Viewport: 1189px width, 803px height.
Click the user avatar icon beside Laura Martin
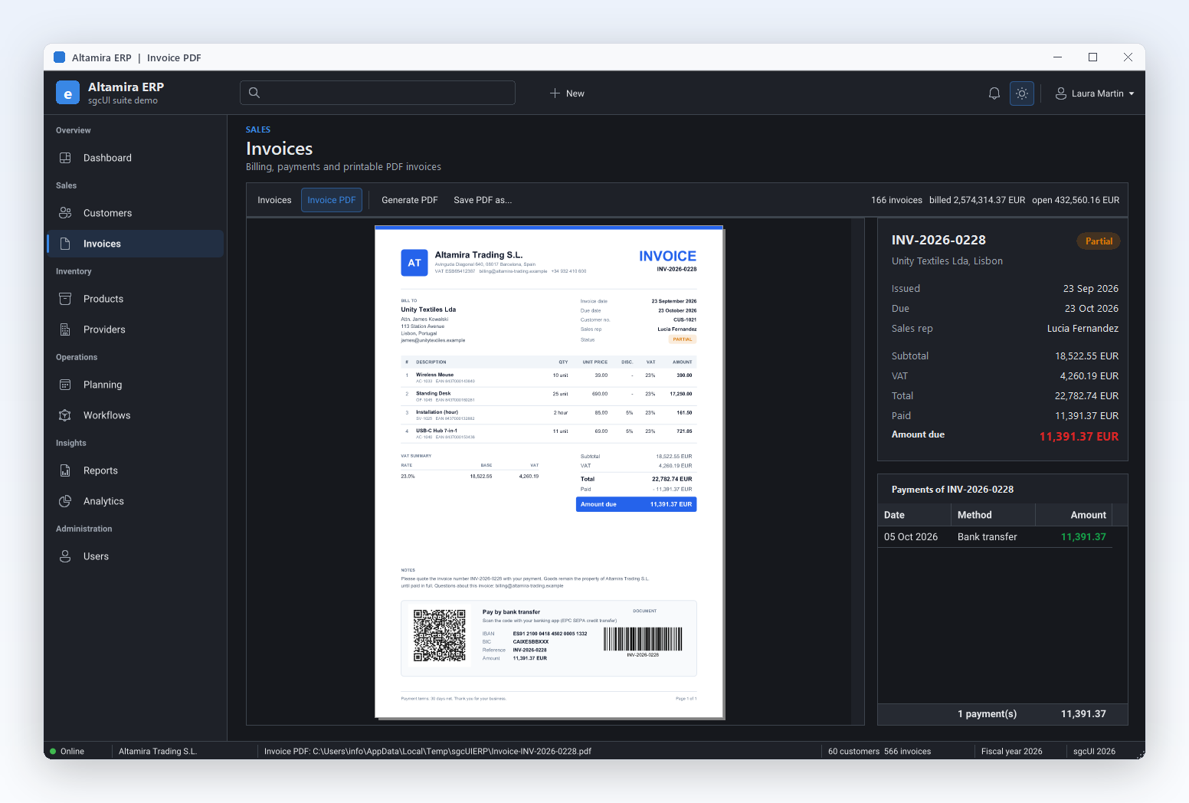click(1061, 93)
